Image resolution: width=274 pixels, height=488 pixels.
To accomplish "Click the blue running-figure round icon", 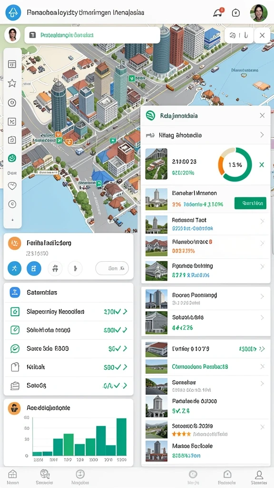I will pos(14,268).
